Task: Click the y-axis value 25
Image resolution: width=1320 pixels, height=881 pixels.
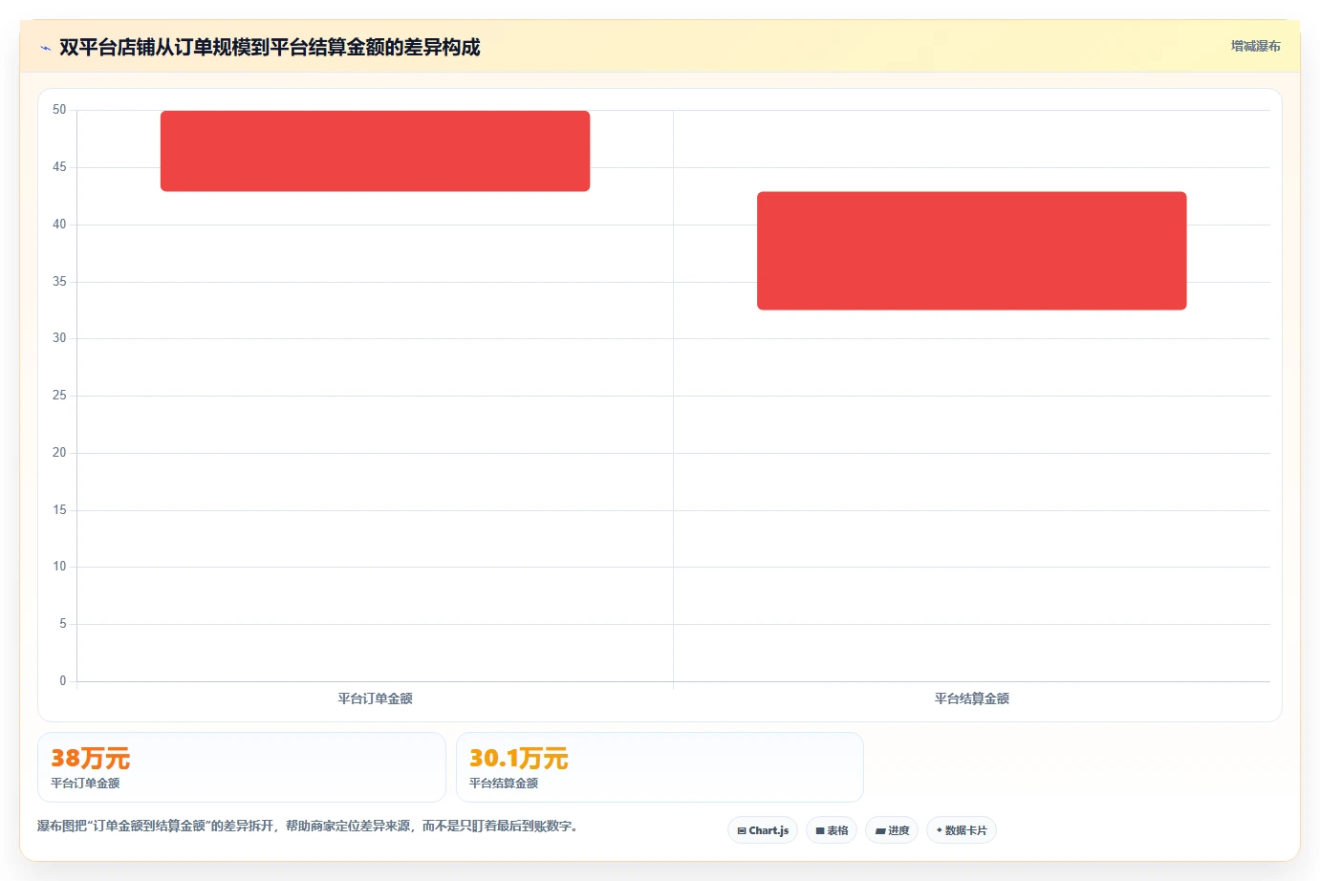Action: 59,396
